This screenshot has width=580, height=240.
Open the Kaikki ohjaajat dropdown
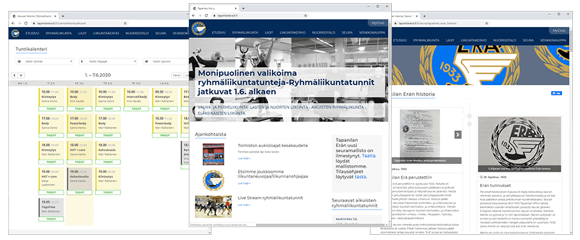tap(108, 61)
